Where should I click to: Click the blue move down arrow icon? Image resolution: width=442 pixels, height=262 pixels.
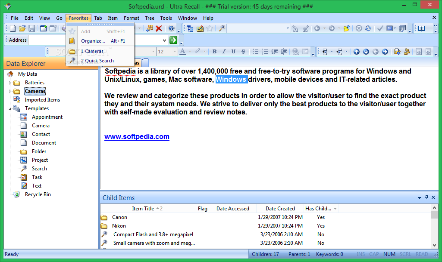point(366,52)
